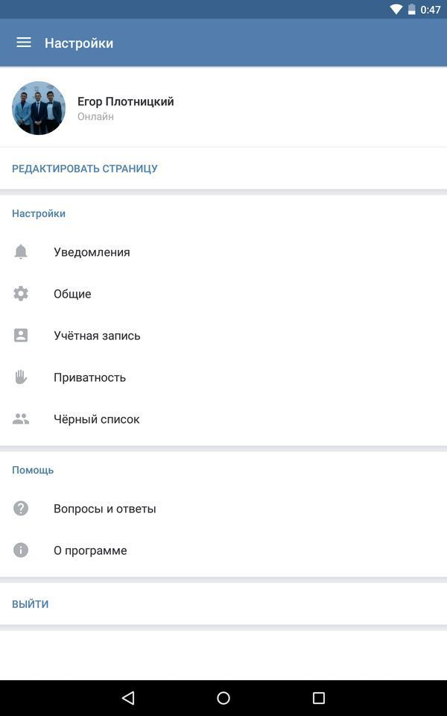Open the hamburger navigation menu

24,43
